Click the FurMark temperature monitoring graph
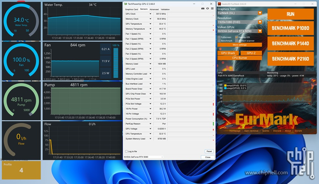The width and height of the screenshot is (319, 184). tap(267, 93)
